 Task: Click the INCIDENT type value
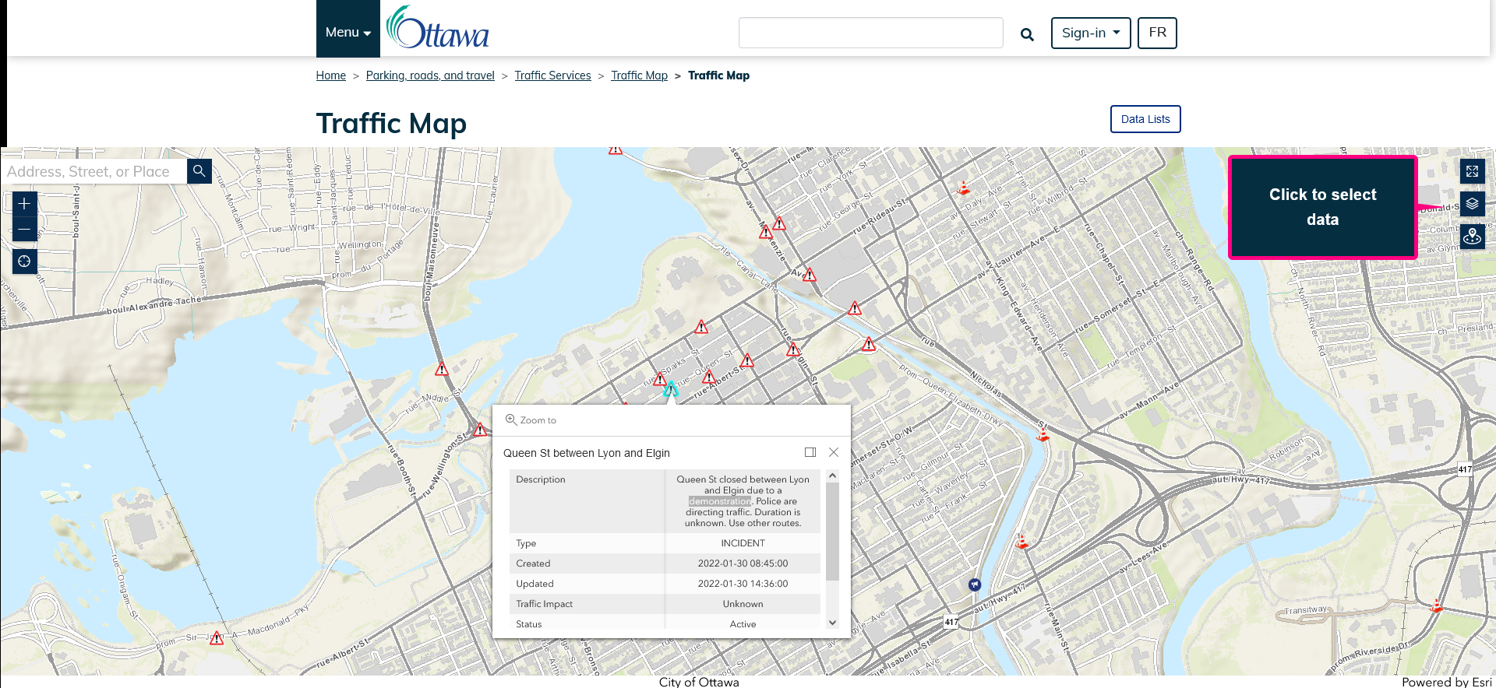(x=743, y=543)
